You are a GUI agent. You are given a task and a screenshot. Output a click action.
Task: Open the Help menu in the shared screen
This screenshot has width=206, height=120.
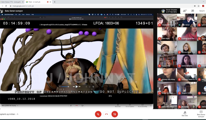click(x=33, y=14)
